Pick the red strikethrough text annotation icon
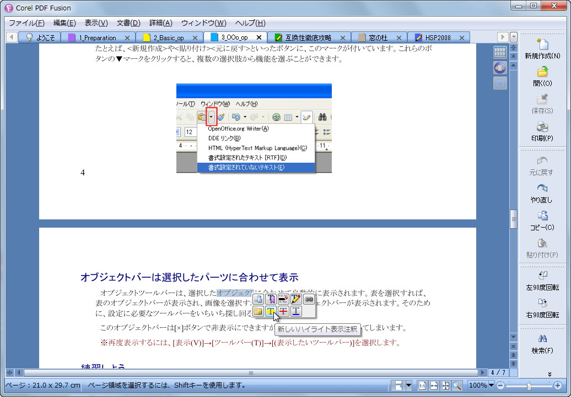Viewport: 571px width, 397px height. coord(283,311)
